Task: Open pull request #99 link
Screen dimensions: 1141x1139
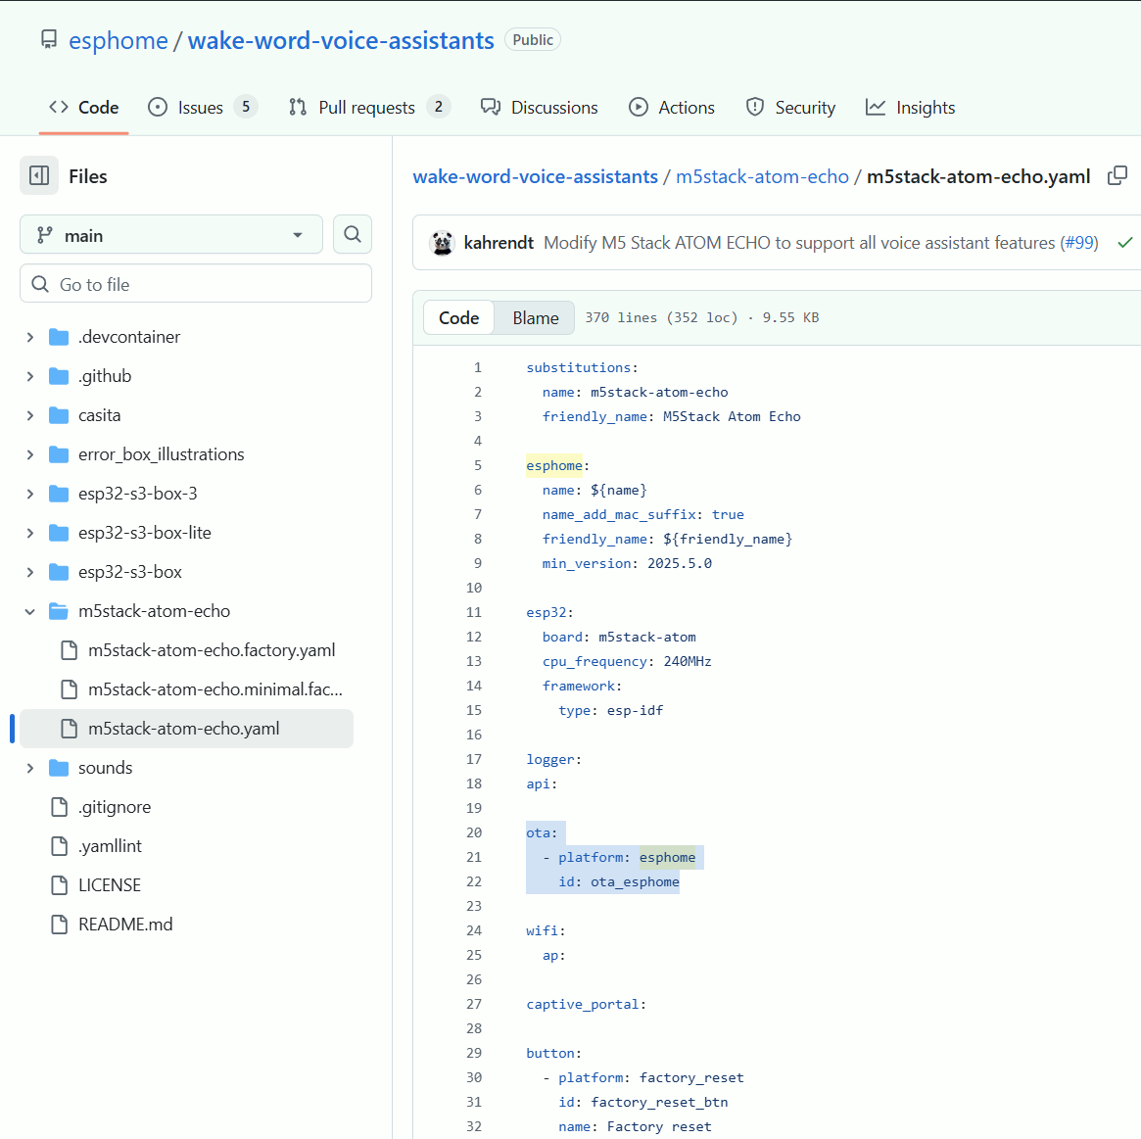Action: [1079, 243]
